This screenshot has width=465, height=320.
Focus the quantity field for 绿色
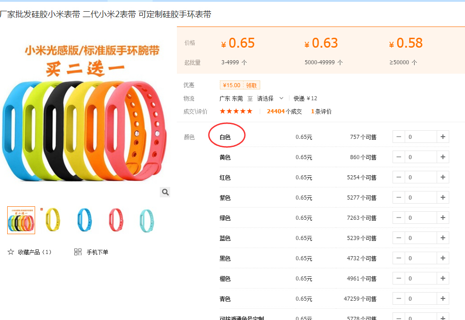point(421,218)
